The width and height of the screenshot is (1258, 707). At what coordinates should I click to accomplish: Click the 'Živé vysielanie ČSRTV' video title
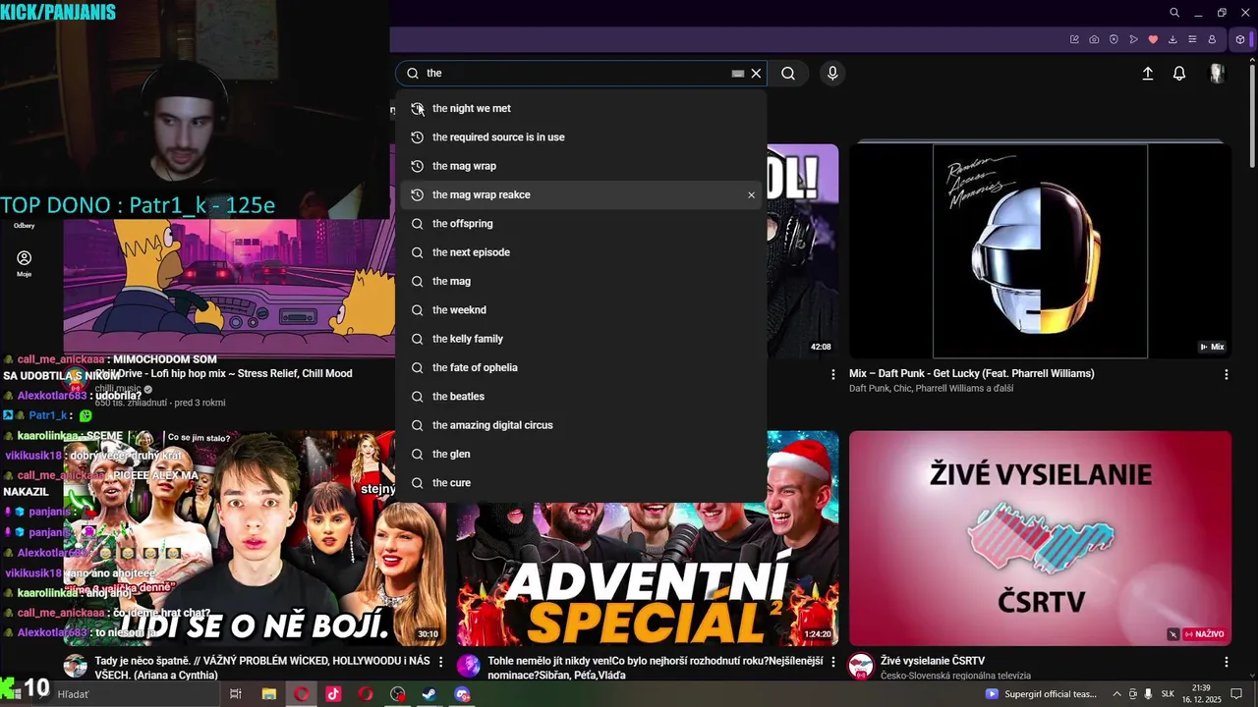coord(932,661)
